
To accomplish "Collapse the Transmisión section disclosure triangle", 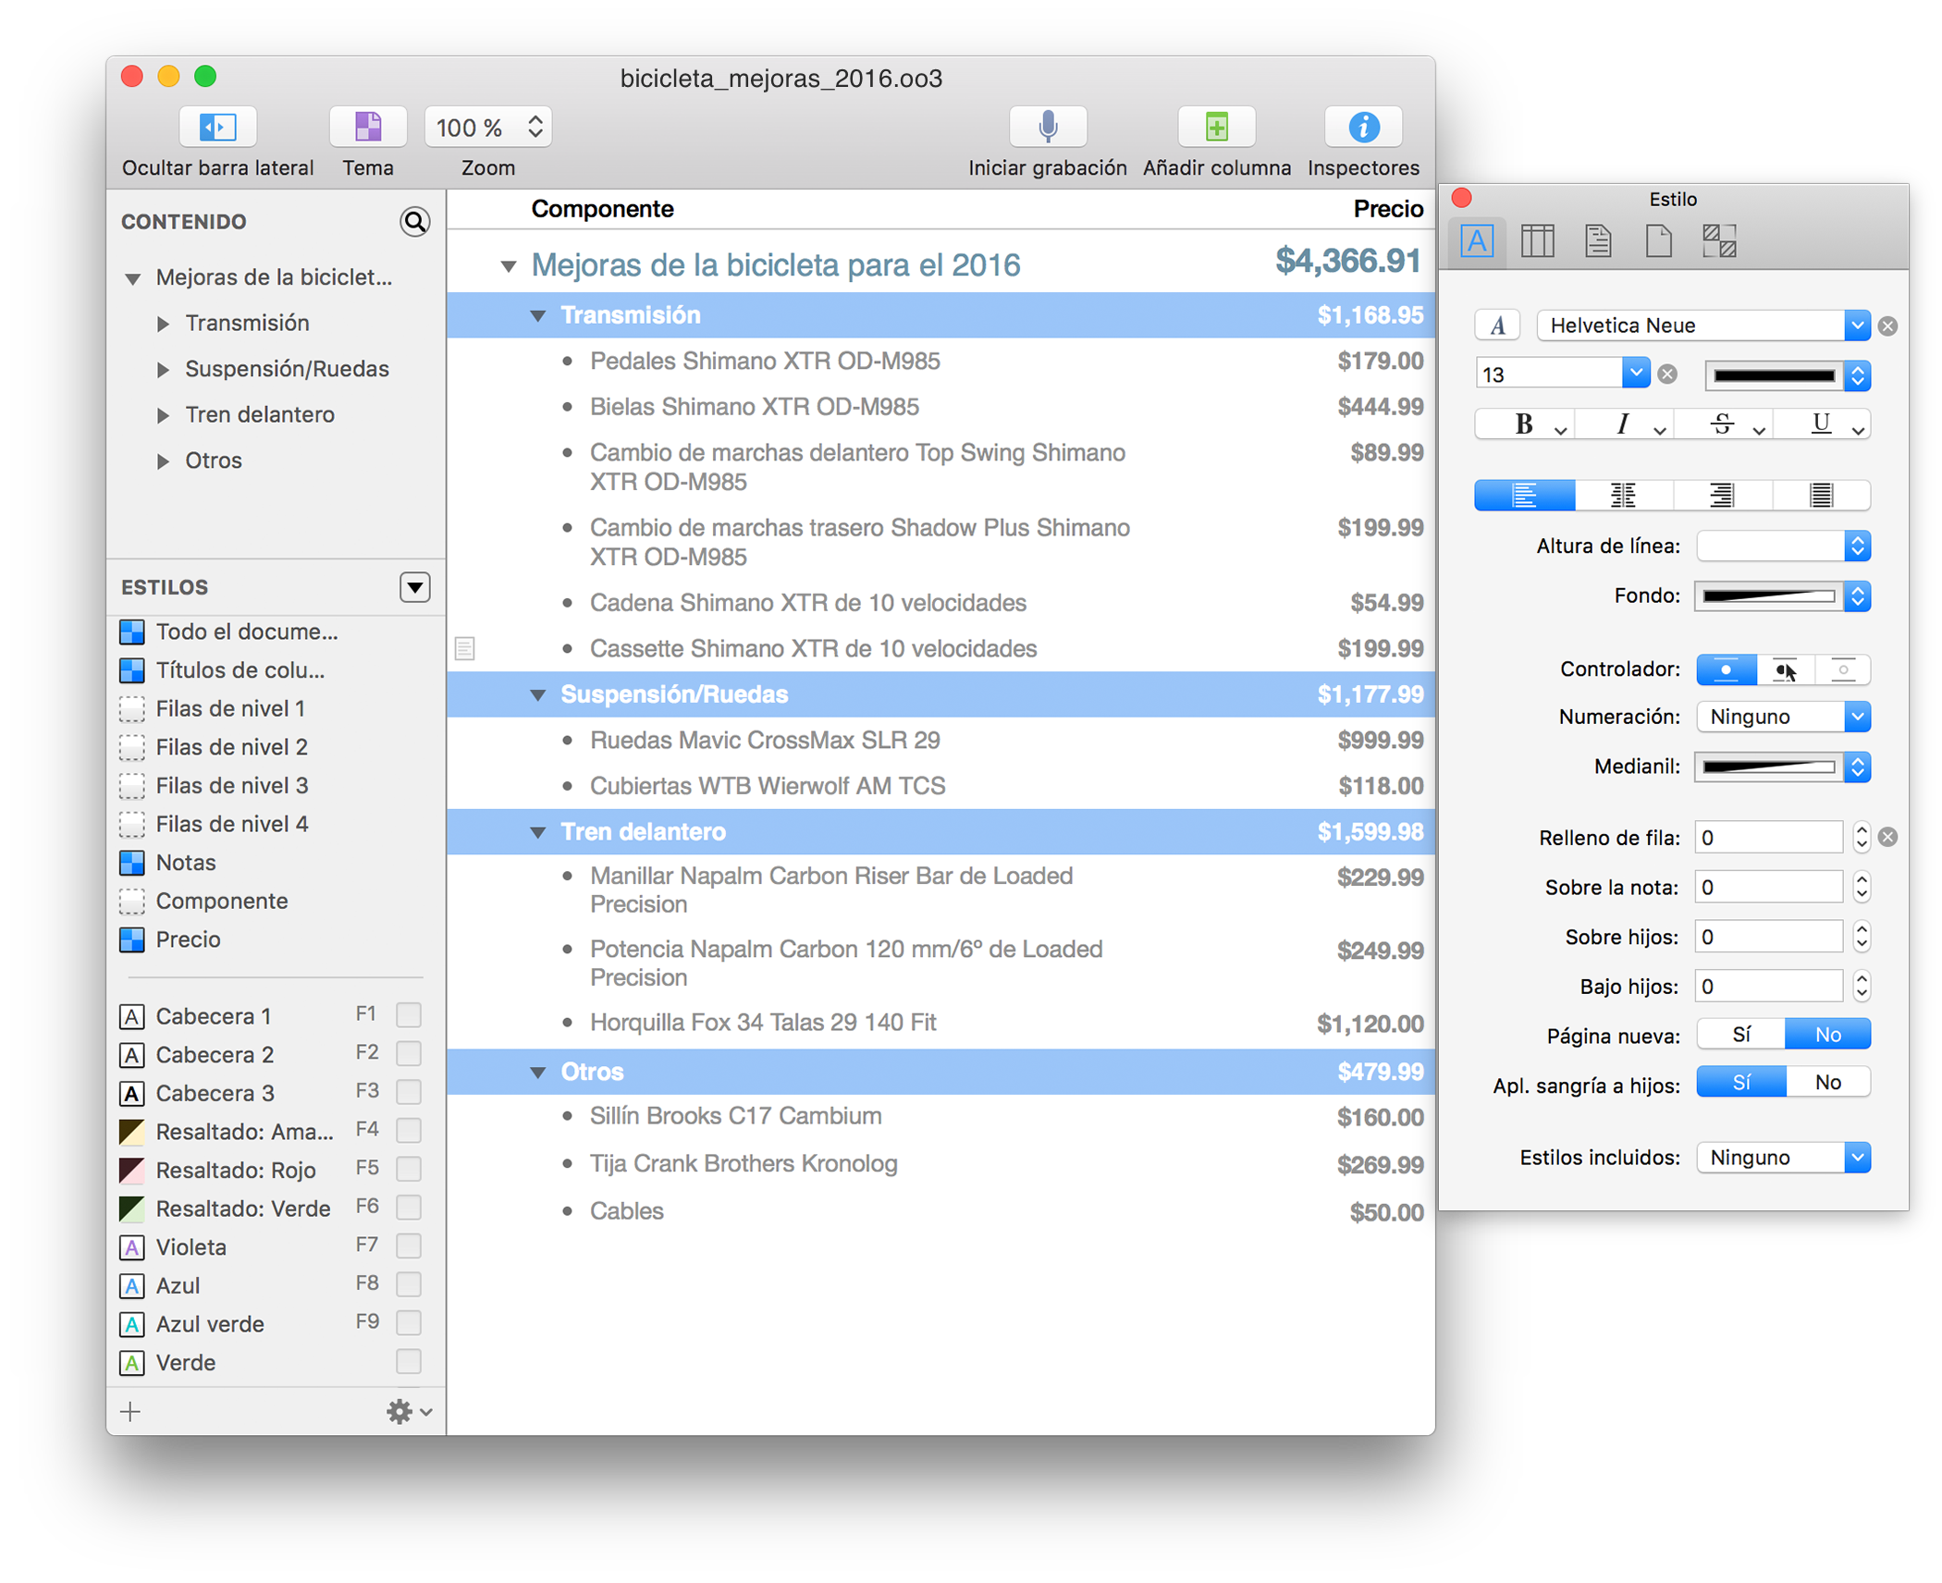I will point(539,314).
